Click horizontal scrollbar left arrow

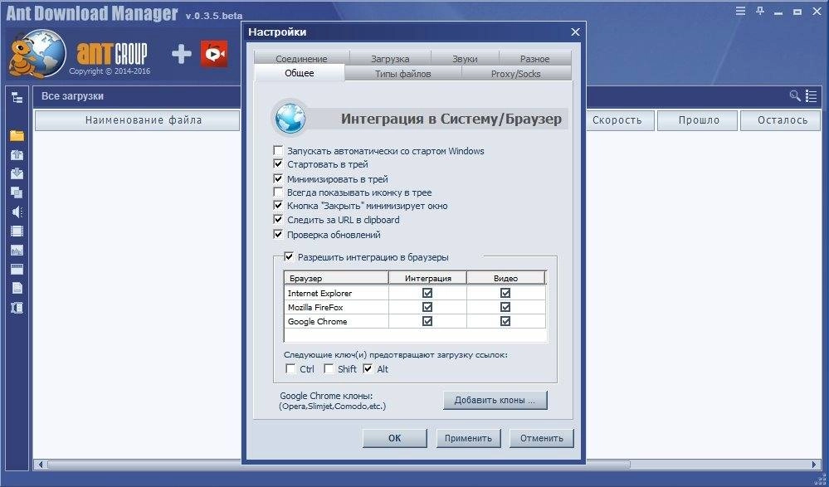coord(40,465)
